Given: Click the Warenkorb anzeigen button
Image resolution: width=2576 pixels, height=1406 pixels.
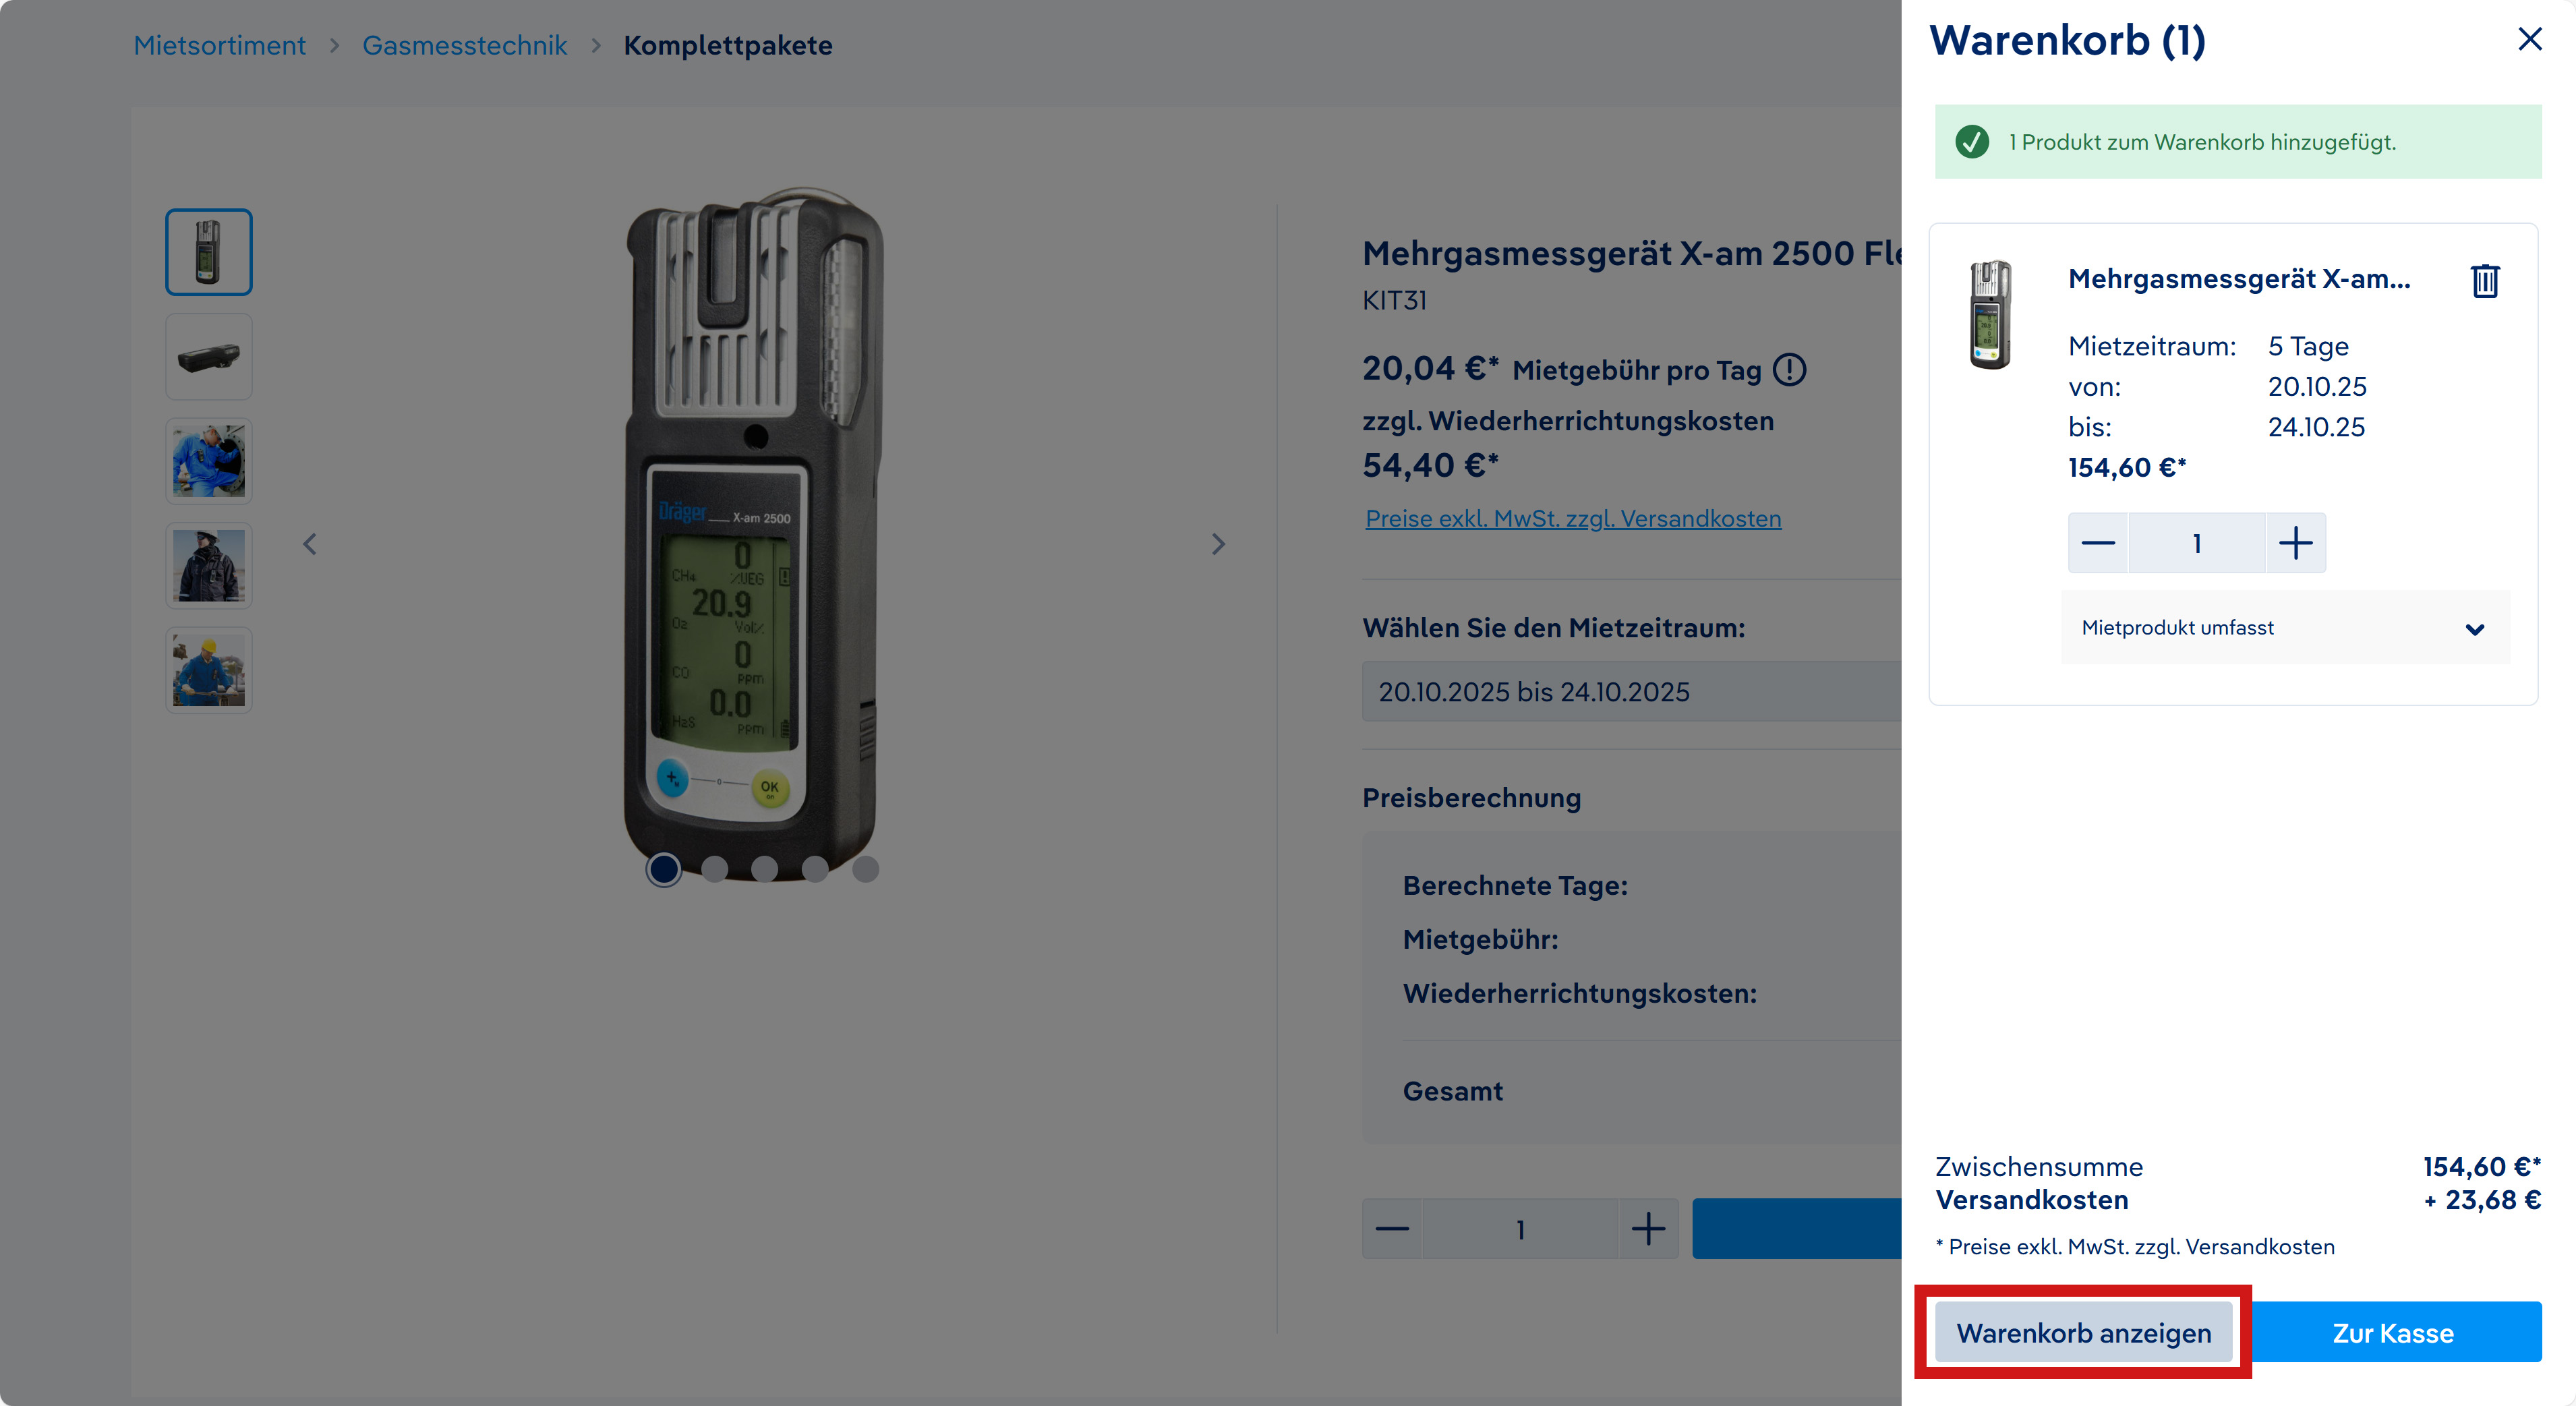Looking at the screenshot, I should [x=2083, y=1333].
